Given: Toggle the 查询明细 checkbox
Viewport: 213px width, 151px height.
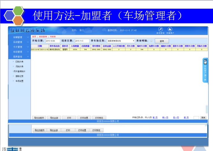Looking at the screenshot, I should pyautogui.click(x=152, y=41).
